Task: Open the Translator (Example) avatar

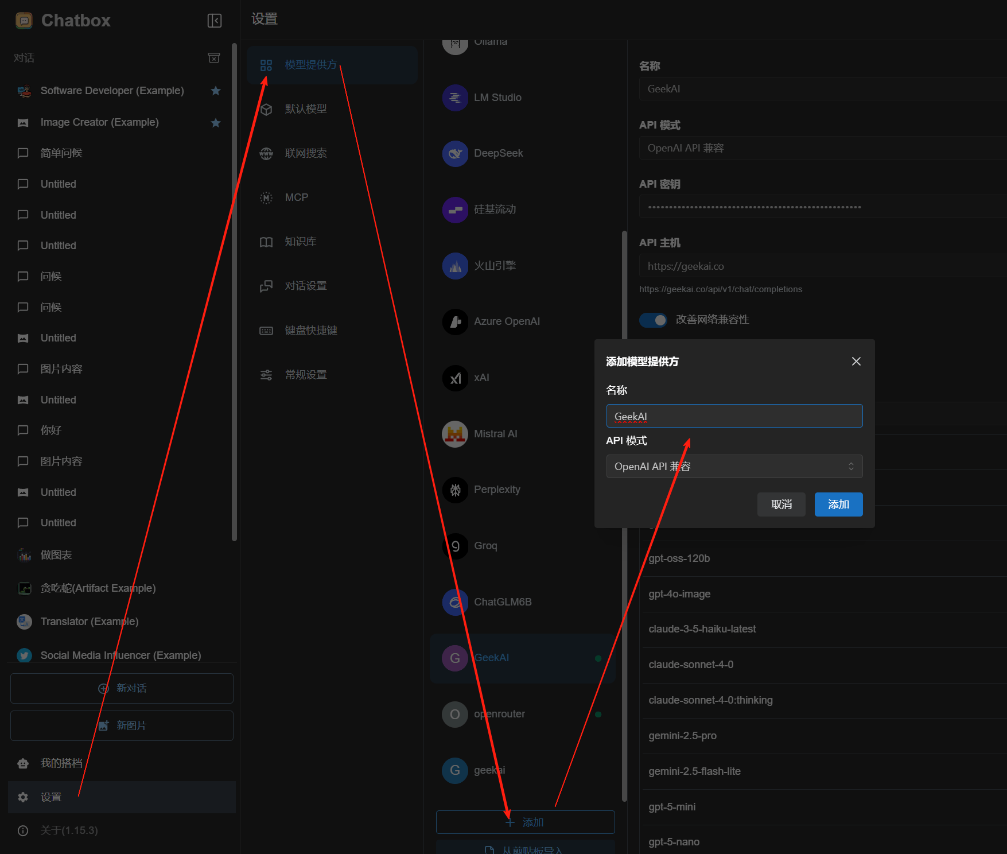Action: tap(24, 622)
